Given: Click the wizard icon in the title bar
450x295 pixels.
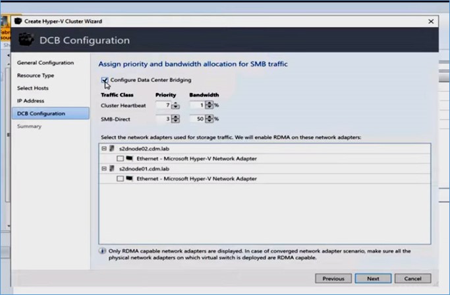Looking at the screenshot, I should click(18, 21).
